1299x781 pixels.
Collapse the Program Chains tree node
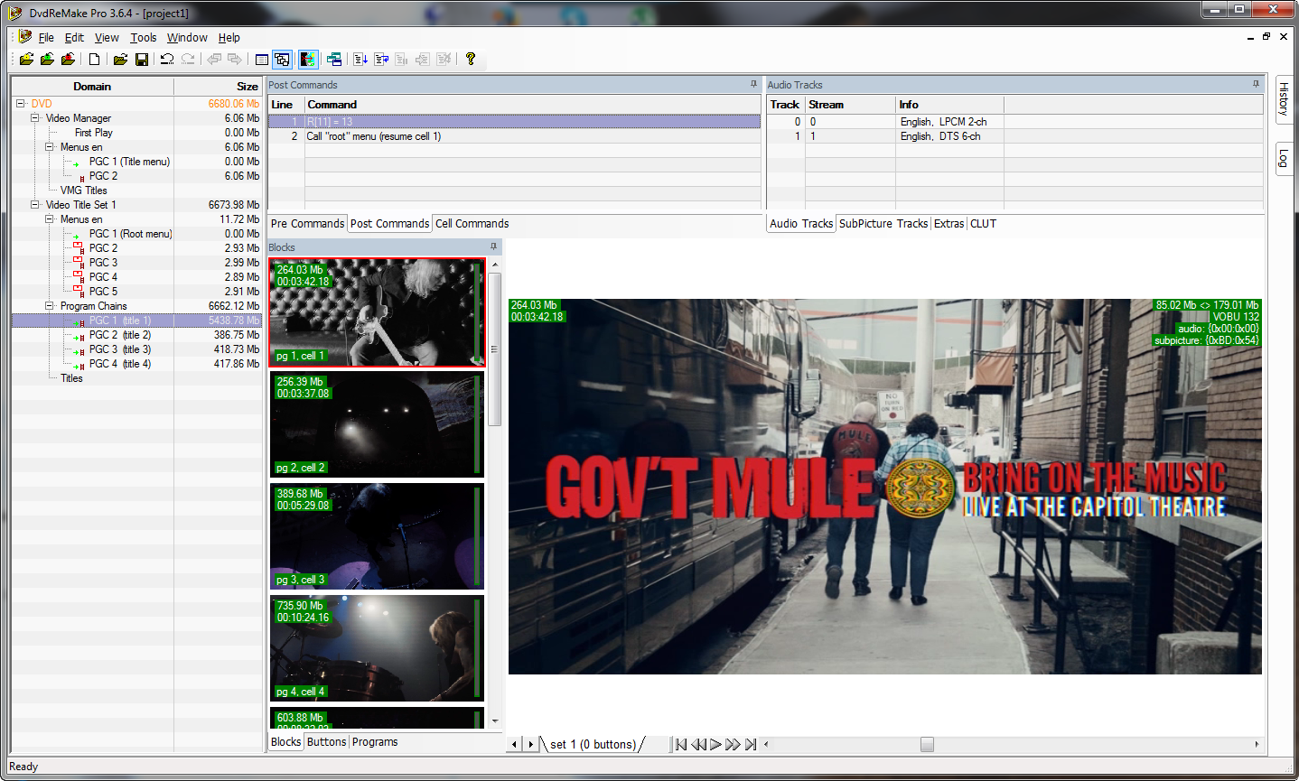[x=50, y=306]
